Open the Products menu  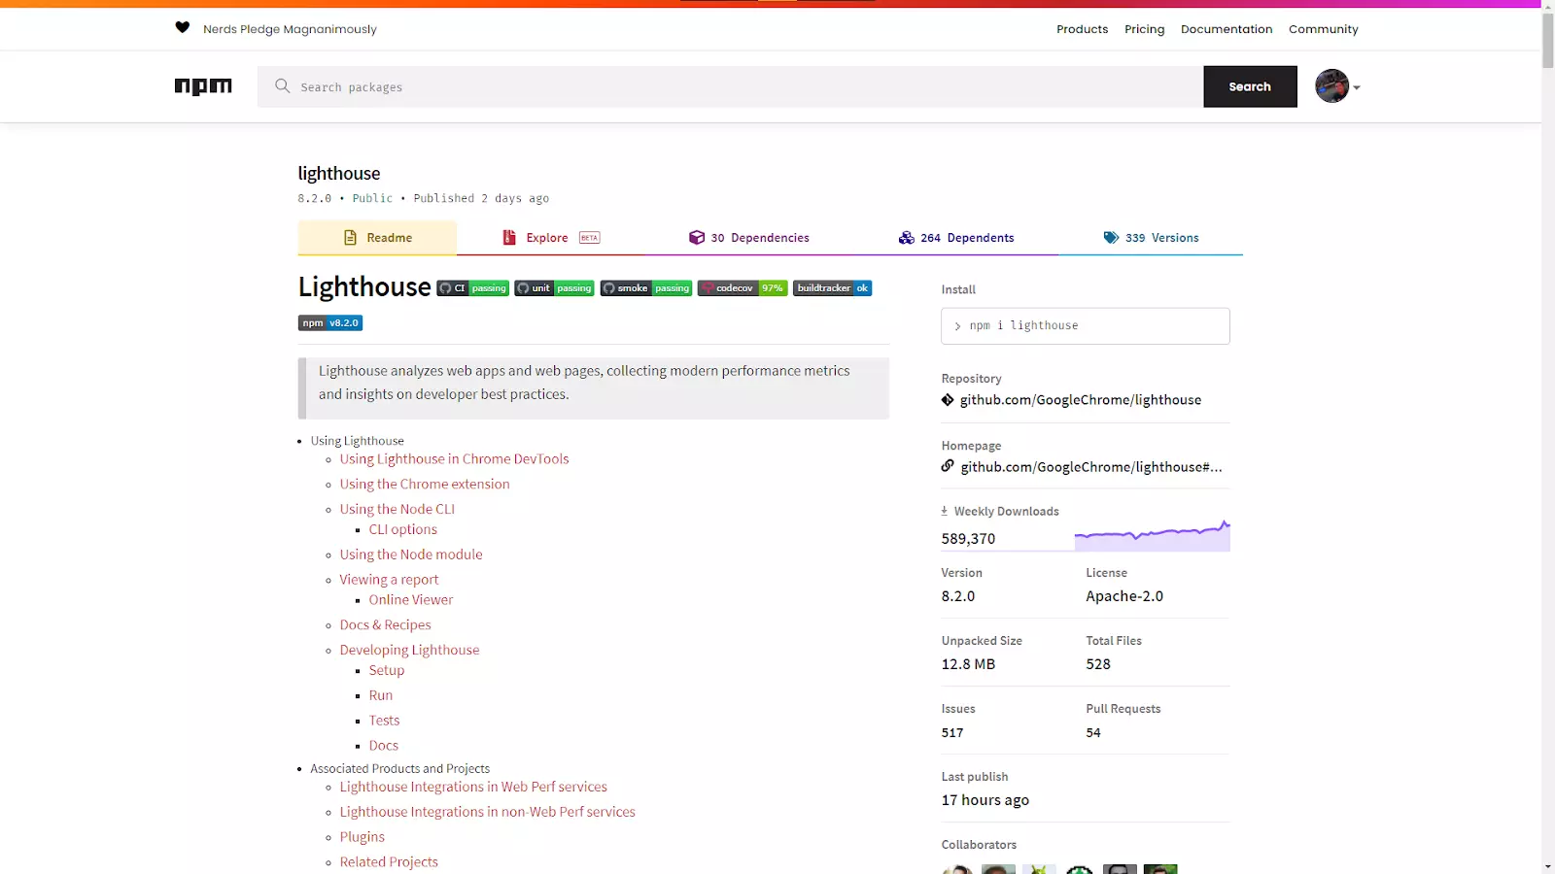[1082, 29]
